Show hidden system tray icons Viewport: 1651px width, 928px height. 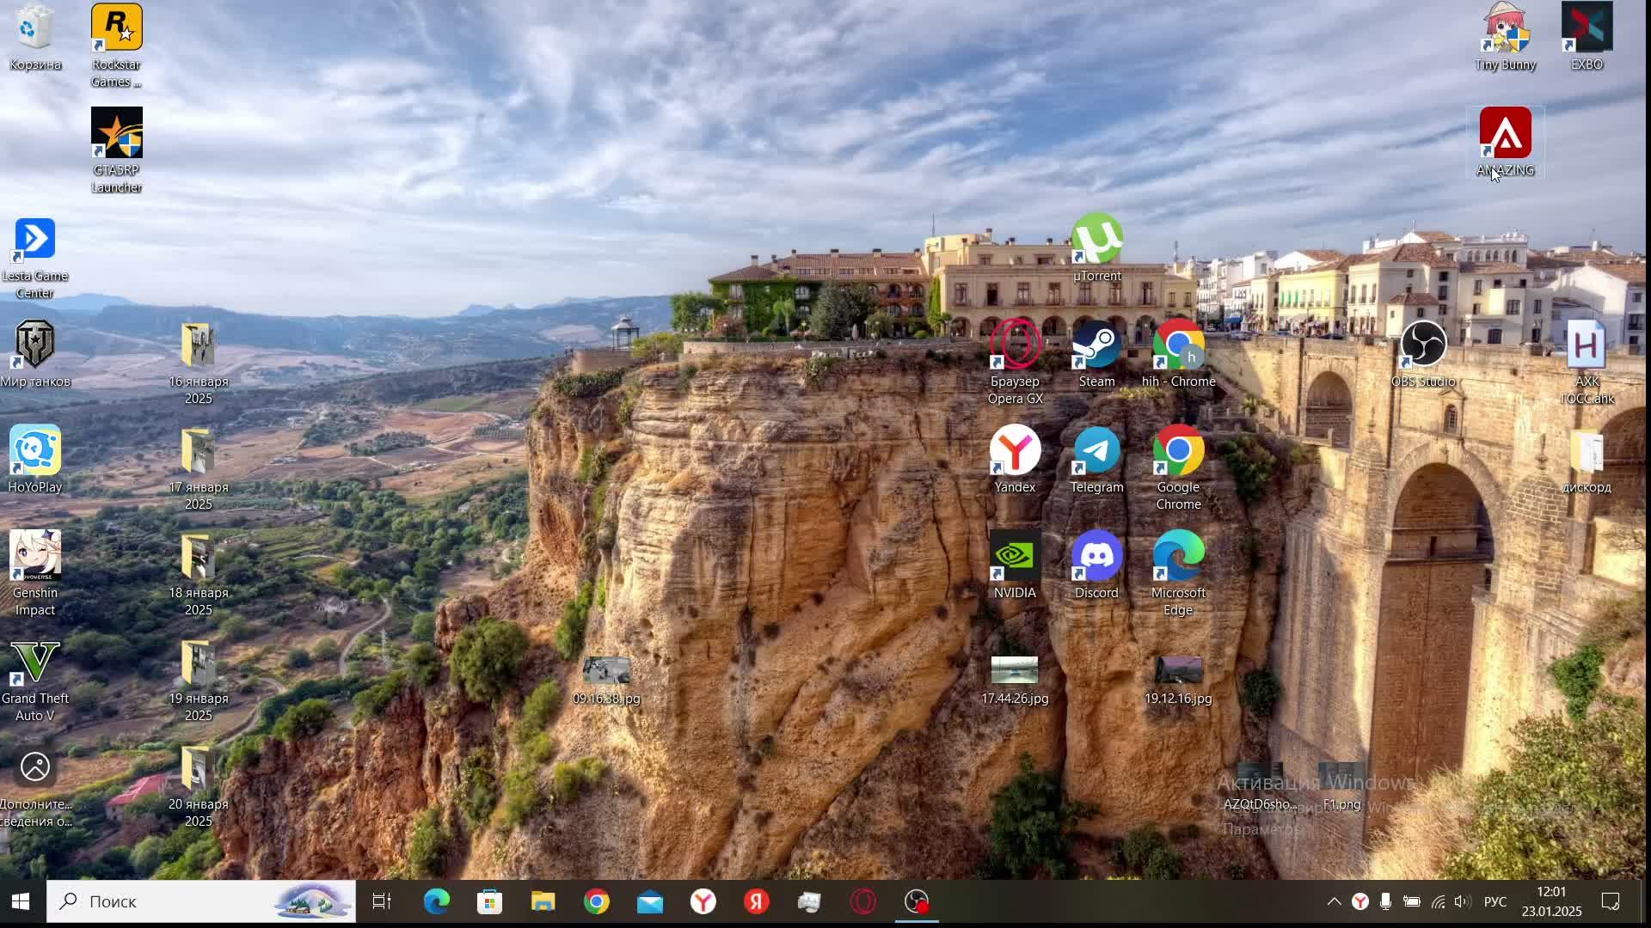coord(1334,901)
